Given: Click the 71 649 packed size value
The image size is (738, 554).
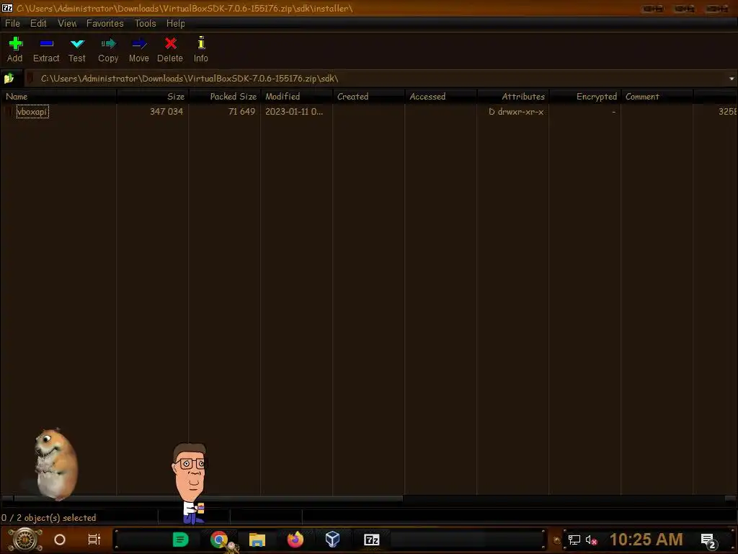Looking at the screenshot, I should (x=241, y=112).
